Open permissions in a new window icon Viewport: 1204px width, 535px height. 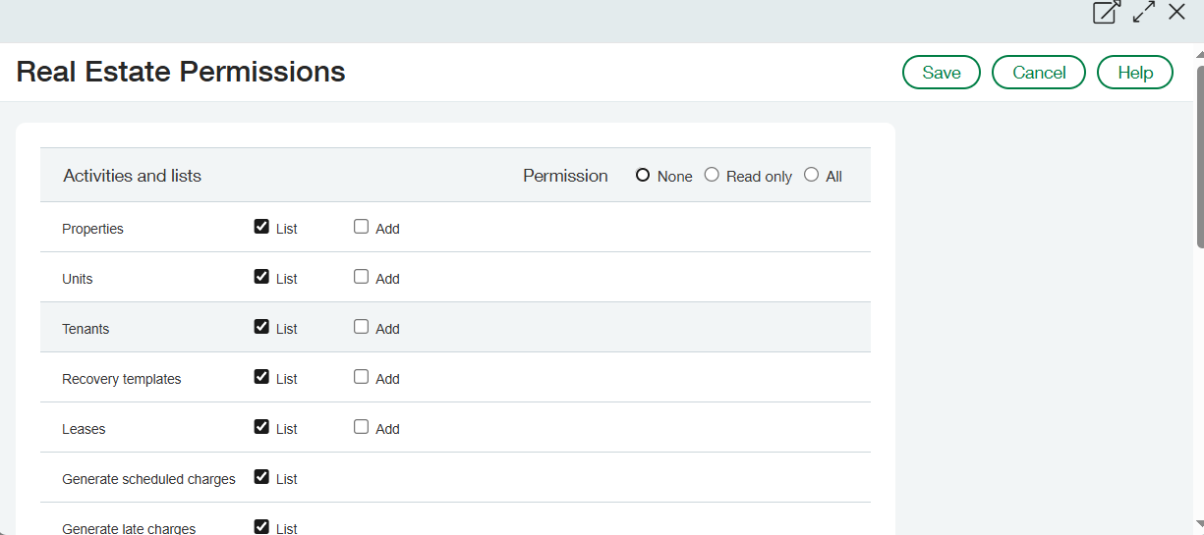click(x=1107, y=13)
